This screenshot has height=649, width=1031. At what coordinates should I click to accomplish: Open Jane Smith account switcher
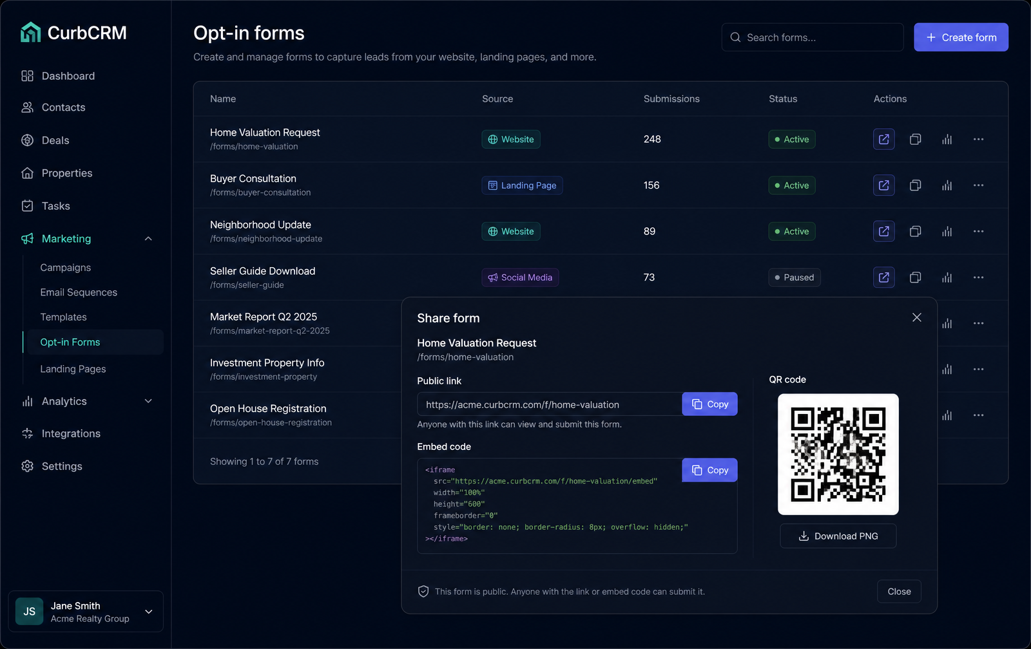pyautogui.click(x=86, y=612)
